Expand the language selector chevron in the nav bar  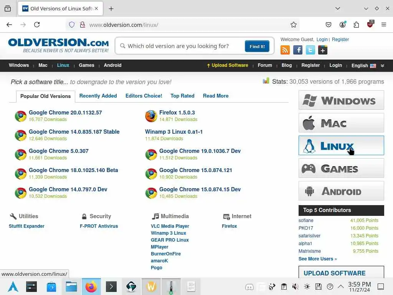383,65
